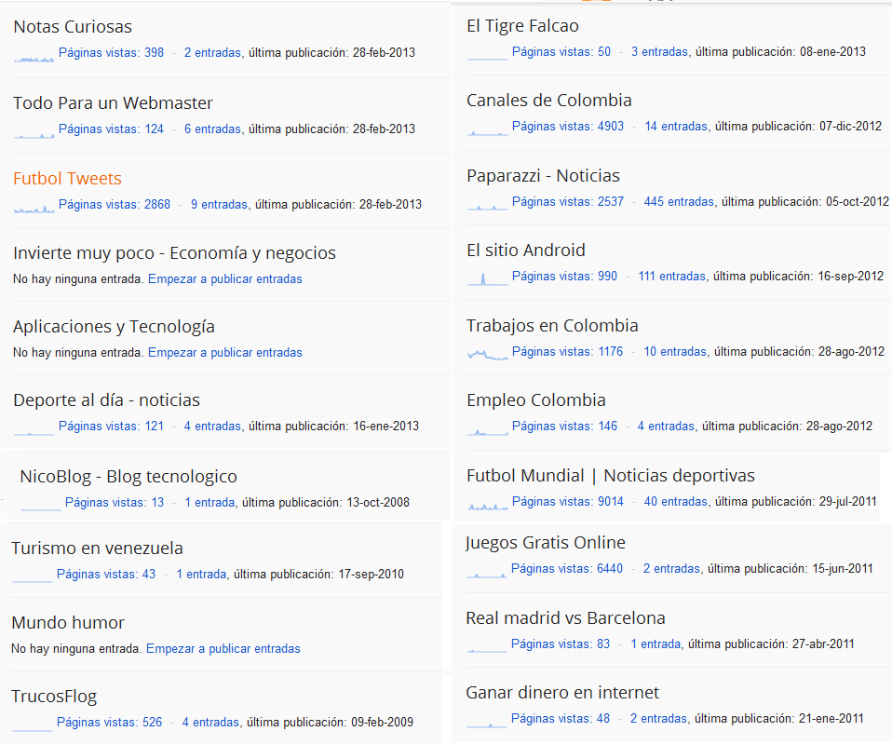Open Páginas vistas: 398 for Notas Curiosas
The image size is (892, 745).
tap(111, 53)
